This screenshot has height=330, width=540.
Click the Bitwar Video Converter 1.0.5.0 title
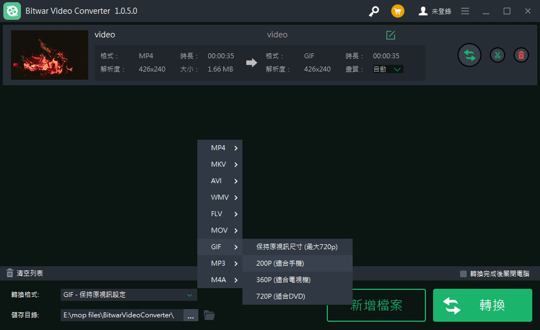click(82, 11)
